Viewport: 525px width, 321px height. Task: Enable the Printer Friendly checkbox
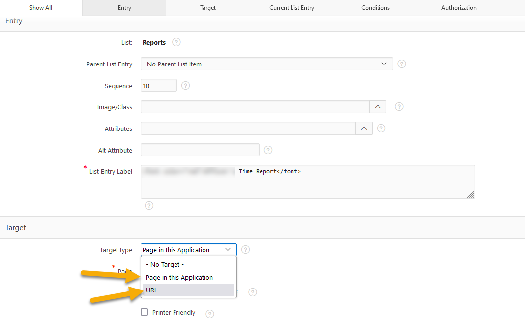144,312
